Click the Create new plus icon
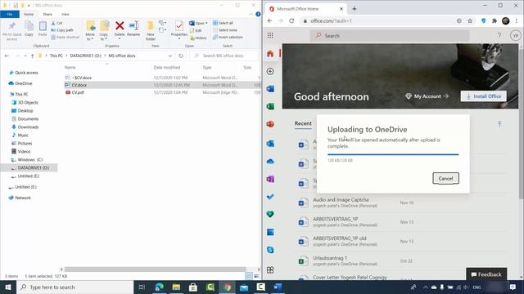The width and height of the screenshot is (524, 294). pyautogui.click(x=270, y=71)
